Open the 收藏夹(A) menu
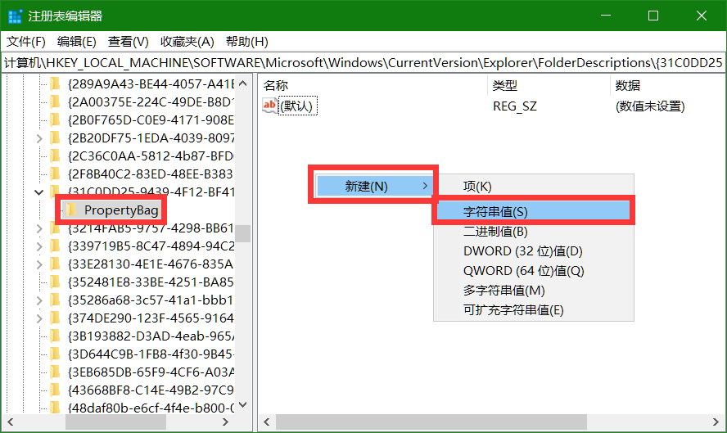Screen dimensions: 727x433 (187, 42)
